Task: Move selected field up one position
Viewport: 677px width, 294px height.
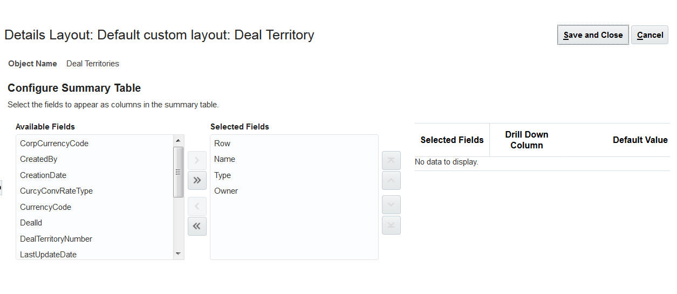Action: (391, 180)
